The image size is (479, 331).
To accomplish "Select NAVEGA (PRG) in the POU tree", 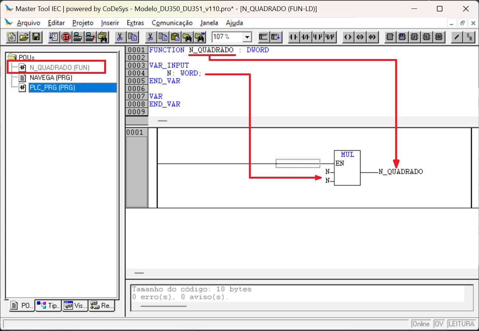I will click(51, 77).
